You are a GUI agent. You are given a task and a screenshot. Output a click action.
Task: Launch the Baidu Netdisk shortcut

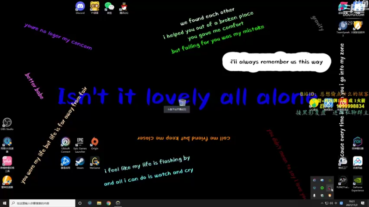pyautogui.click(x=357, y=163)
